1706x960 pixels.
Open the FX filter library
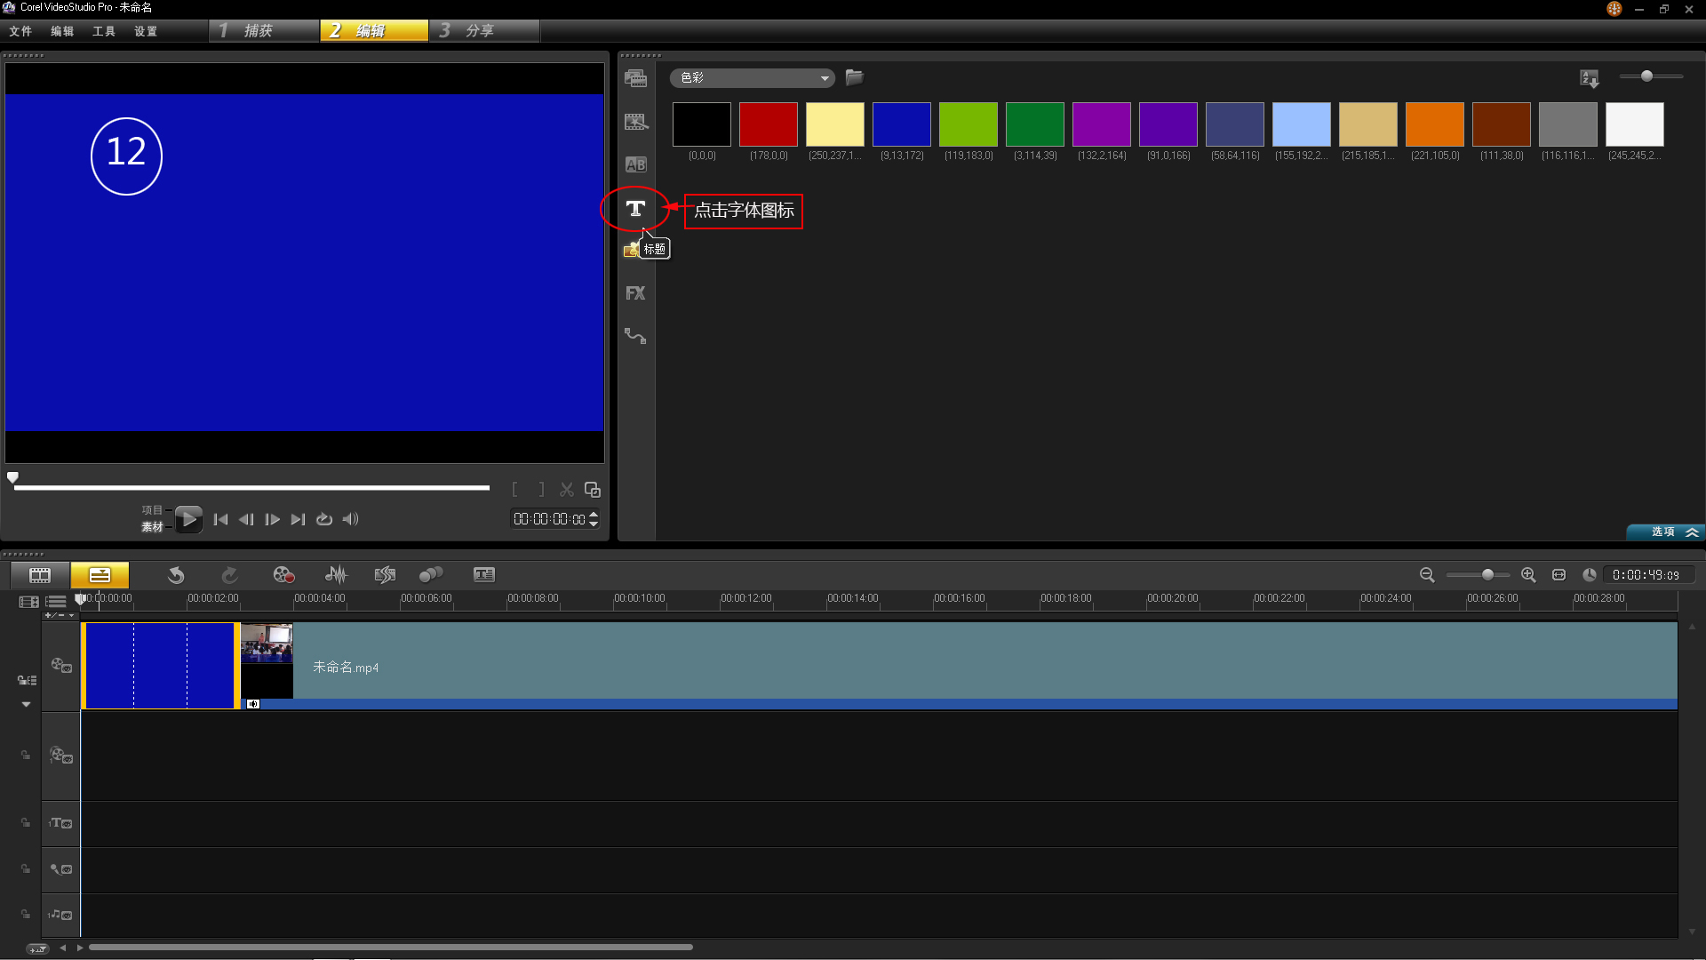(x=635, y=293)
